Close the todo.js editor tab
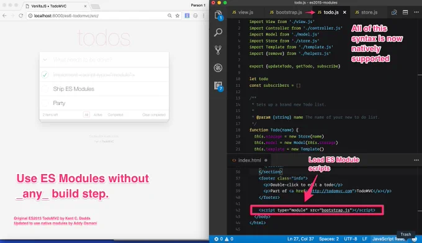The width and height of the screenshot is (422, 243). [x=344, y=12]
